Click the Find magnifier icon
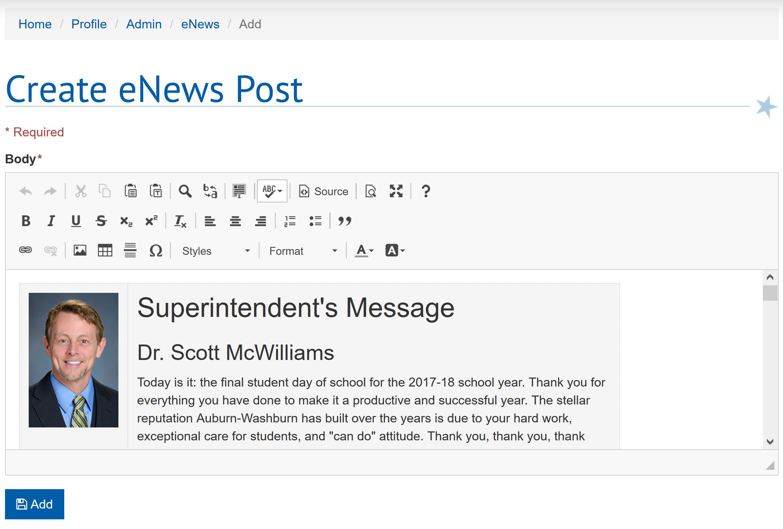Viewport: 783px width, 529px height. point(185,191)
